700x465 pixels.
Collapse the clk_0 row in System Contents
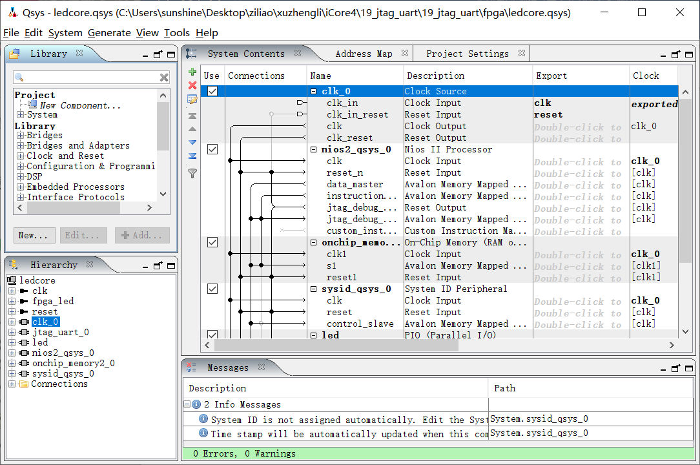[314, 92]
